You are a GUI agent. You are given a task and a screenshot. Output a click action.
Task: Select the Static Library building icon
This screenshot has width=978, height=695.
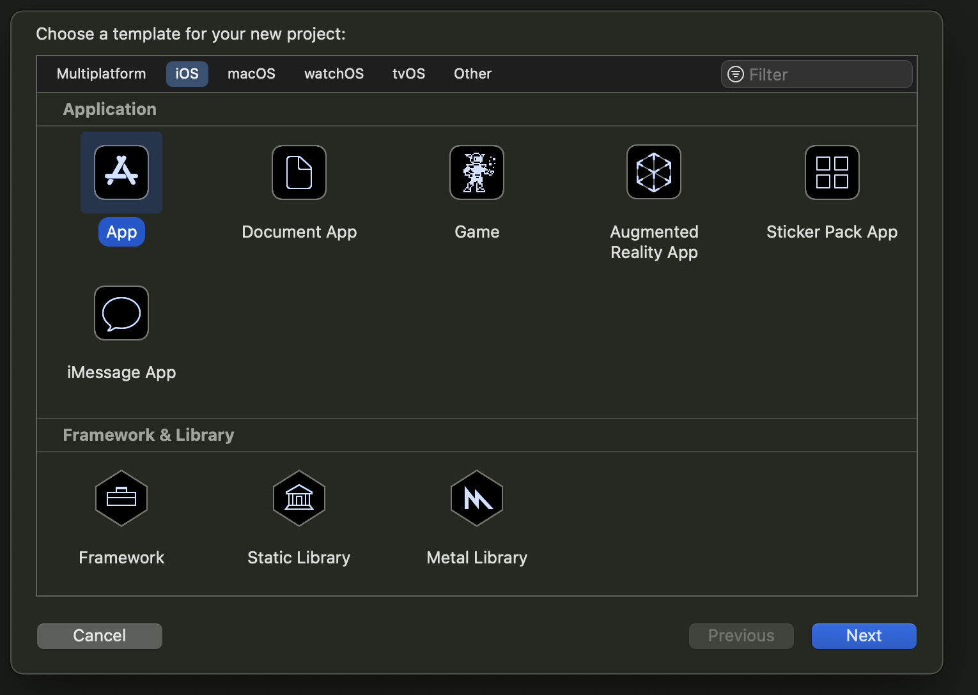pyautogui.click(x=299, y=498)
